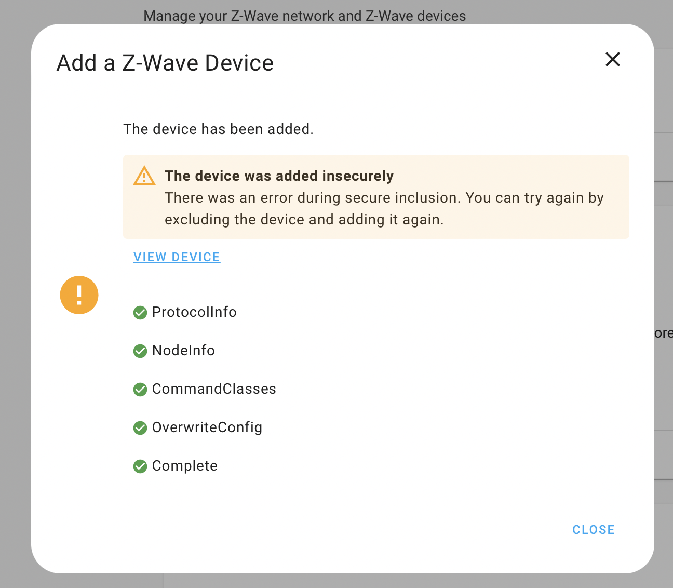Screen dimensions: 673x588
Task: Click the X to dismiss the dialog
Action: 613,60
